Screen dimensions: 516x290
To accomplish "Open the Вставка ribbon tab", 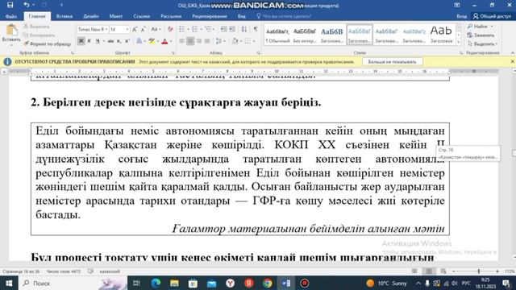I will (64, 16).
